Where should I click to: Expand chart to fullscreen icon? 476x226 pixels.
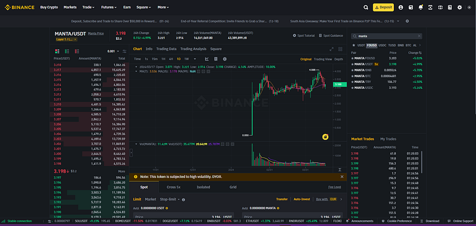pyautogui.click(x=331, y=49)
